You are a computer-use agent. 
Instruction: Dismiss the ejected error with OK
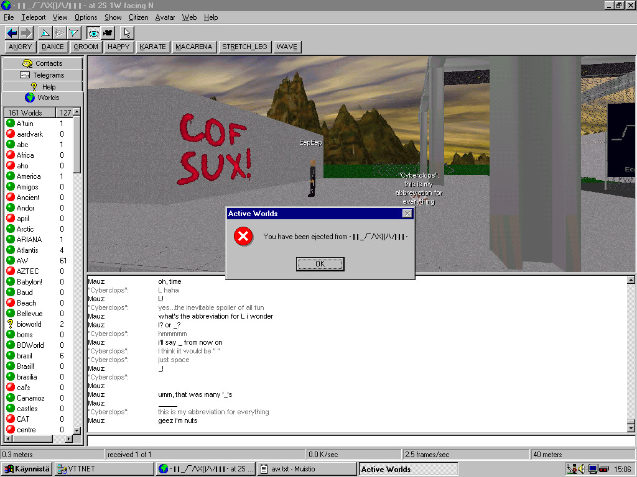click(x=320, y=264)
